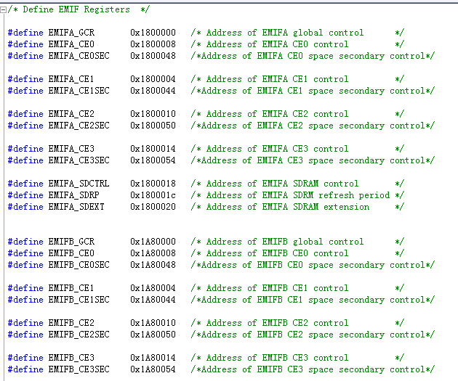The width and height of the screenshot is (458, 381).
Task: Click the EMIFB_CE3SEC identifier
Action: tap(79, 369)
